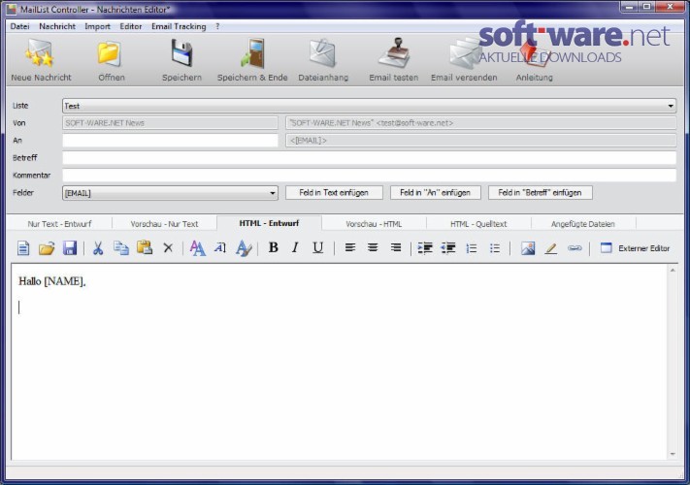Switch to Nur Text - Entwurf tab

pyautogui.click(x=59, y=224)
